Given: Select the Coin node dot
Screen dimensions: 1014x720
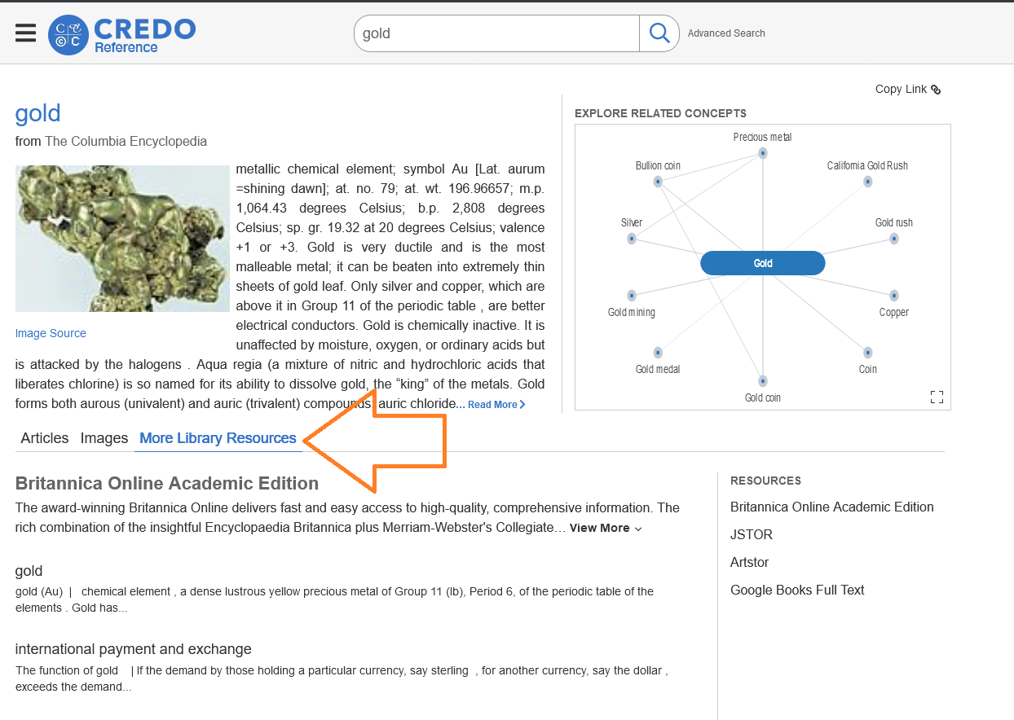Looking at the screenshot, I should pos(868,353).
